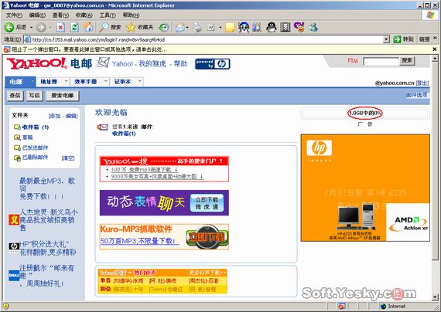Open the 帮助(H) menu

(x=131, y=15)
